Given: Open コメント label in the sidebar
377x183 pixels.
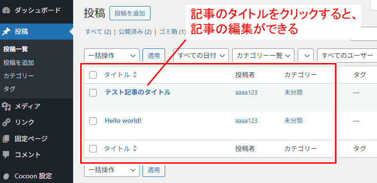Looking at the screenshot, I should tap(28, 155).
